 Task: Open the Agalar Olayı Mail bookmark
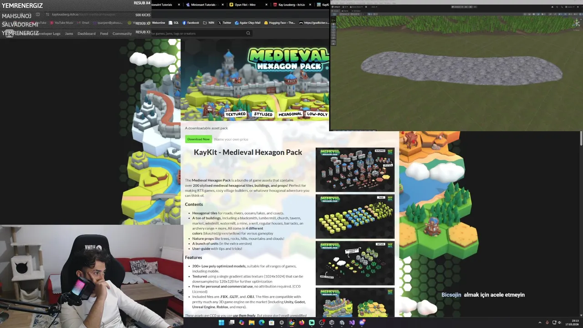tap(248, 23)
